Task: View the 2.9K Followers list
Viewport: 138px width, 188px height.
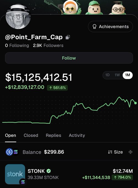Action: [x=48, y=45]
